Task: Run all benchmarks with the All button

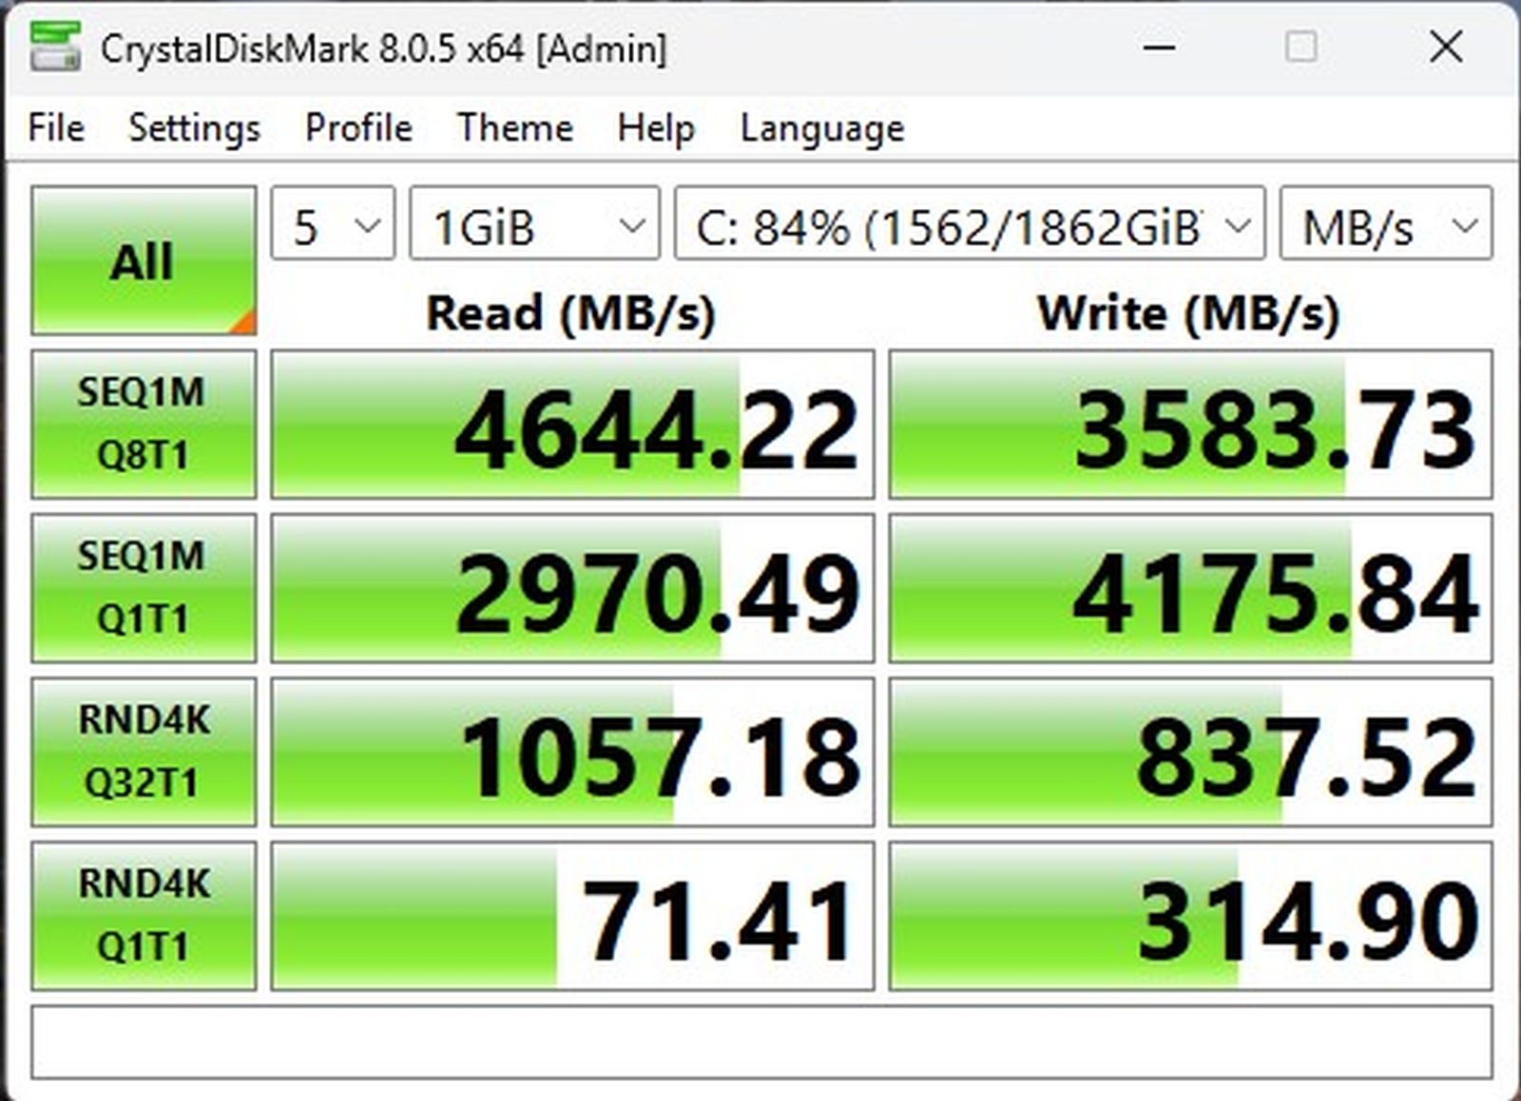Action: point(144,260)
